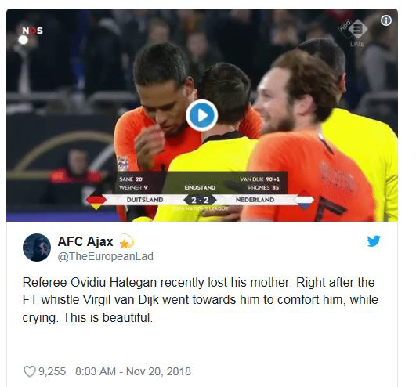Open the AFC Ajax profile avatar
416x387 pixels.
(x=37, y=248)
